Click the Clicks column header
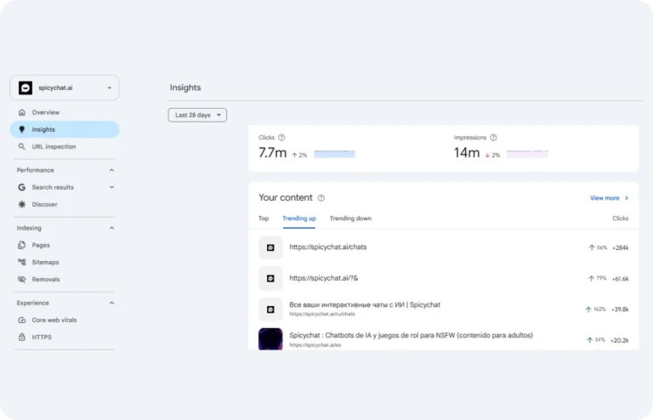This screenshot has height=420, width=653. pyautogui.click(x=620, y=219)
